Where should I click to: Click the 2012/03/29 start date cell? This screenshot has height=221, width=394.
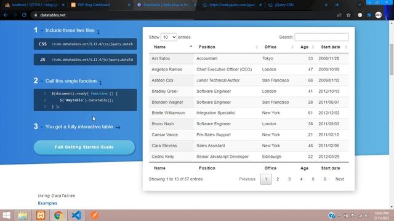tap(332, 157)
